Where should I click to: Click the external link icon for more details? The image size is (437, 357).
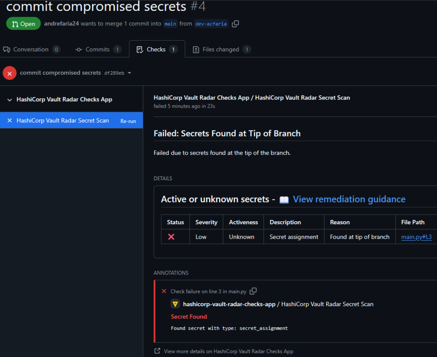tap(157, 351)
